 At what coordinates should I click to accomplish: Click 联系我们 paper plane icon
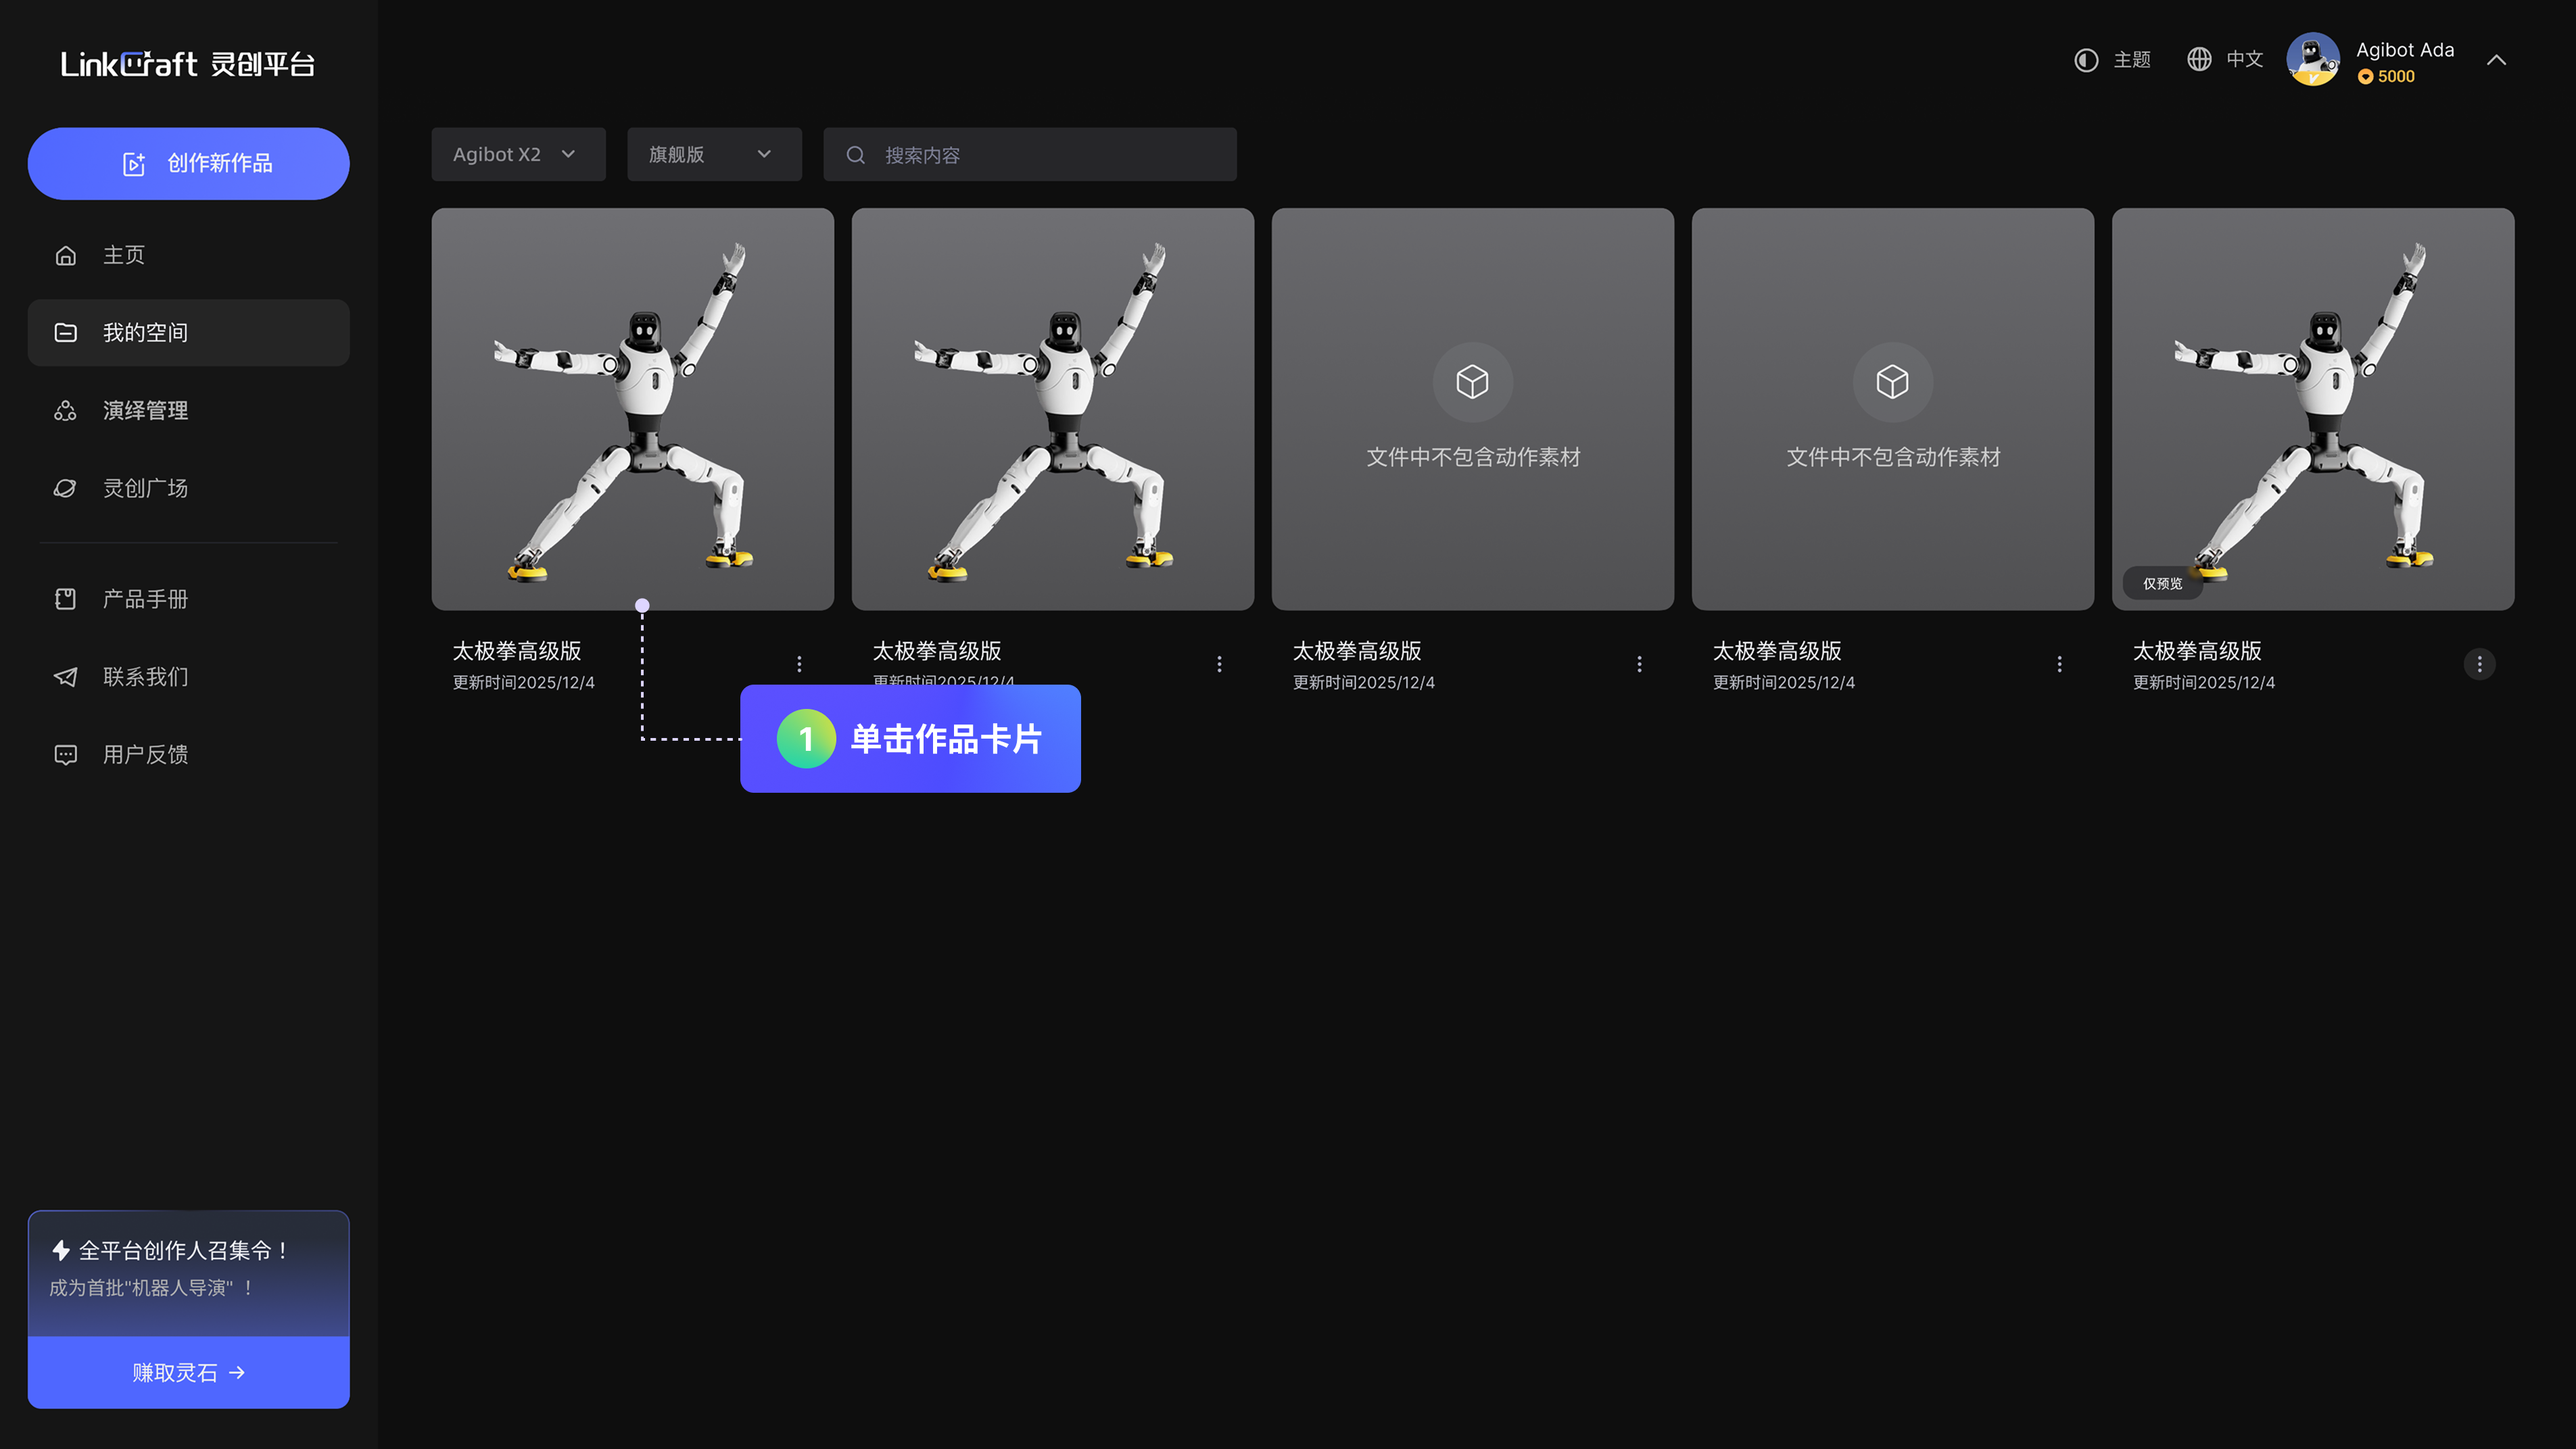[x=66, y=677]
